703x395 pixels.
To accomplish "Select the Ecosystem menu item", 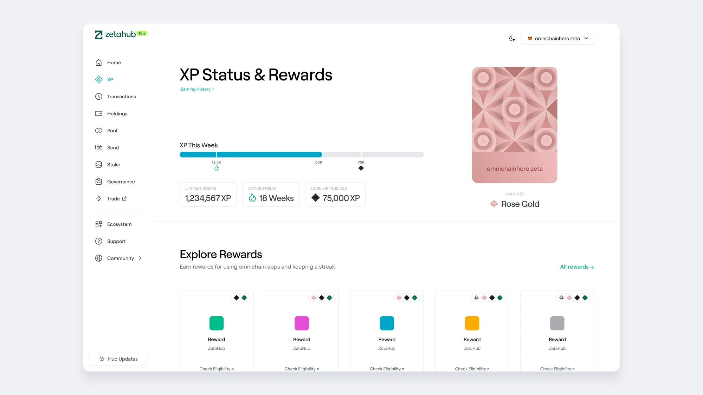I will 119,224.
